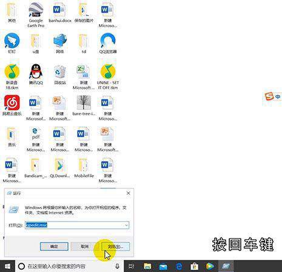Close the 运行 Run dialog
This screenshot has height=272, width=282.
(128, 193)
